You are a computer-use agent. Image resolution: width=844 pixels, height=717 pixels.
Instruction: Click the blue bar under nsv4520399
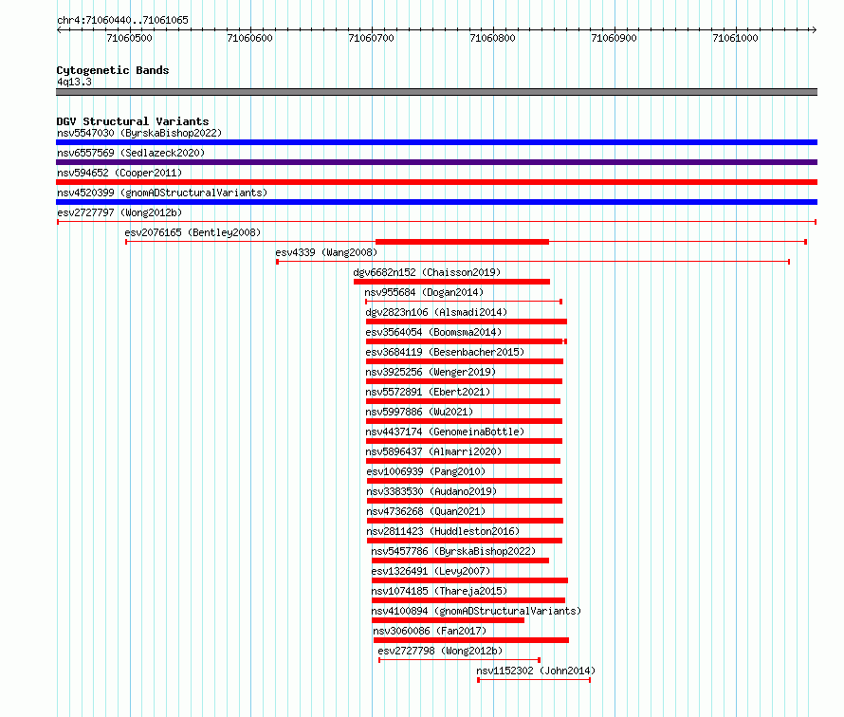(436, 202)
